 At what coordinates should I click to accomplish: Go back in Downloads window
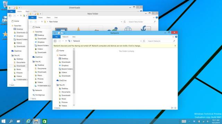(x=10, y=15)
